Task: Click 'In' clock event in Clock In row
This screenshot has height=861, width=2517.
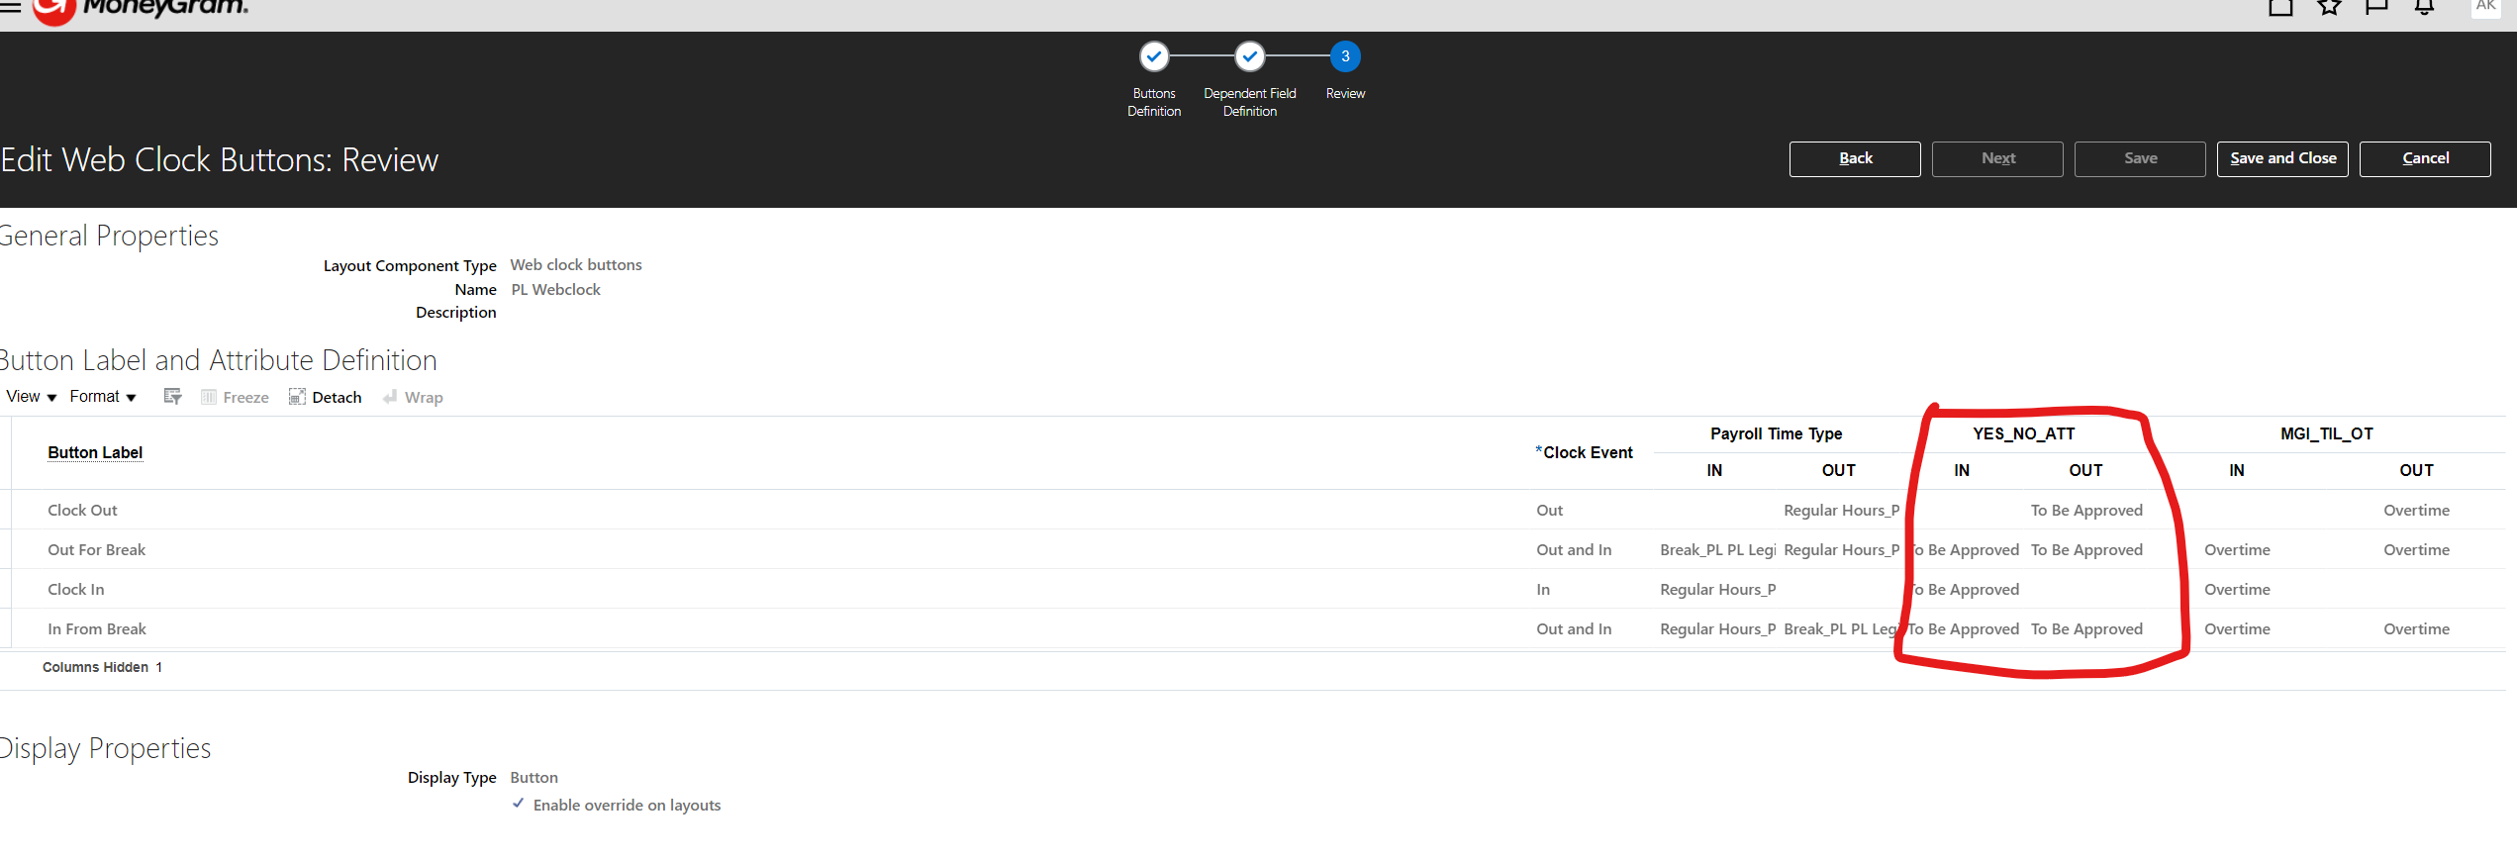Action: 1542,589
